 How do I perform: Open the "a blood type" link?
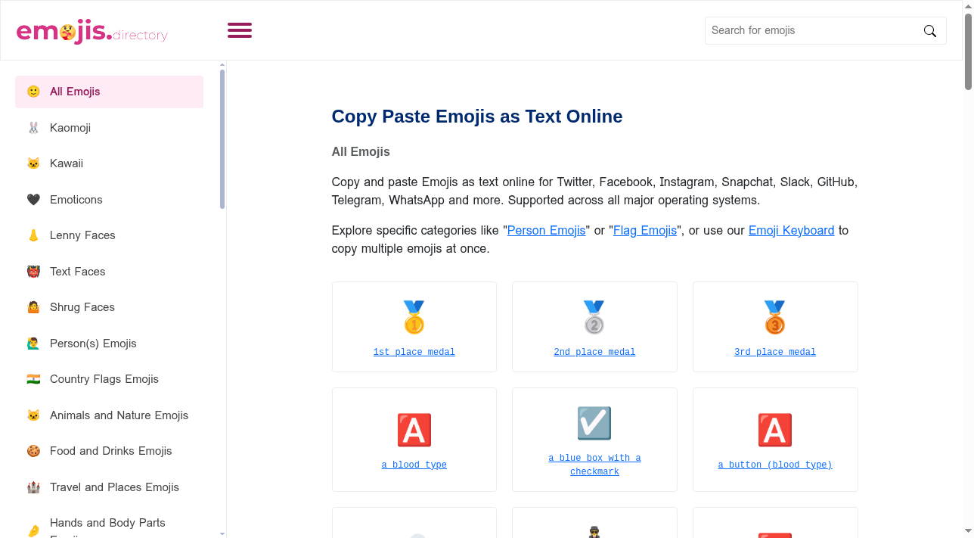pyautogui.click(x=414, y=465)
